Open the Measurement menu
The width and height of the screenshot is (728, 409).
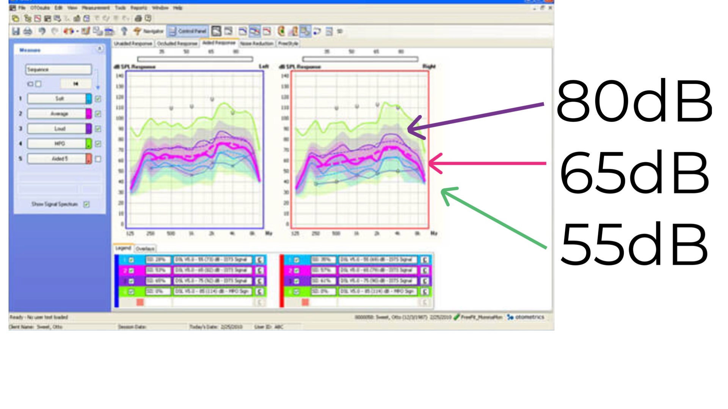coord(96,8)
